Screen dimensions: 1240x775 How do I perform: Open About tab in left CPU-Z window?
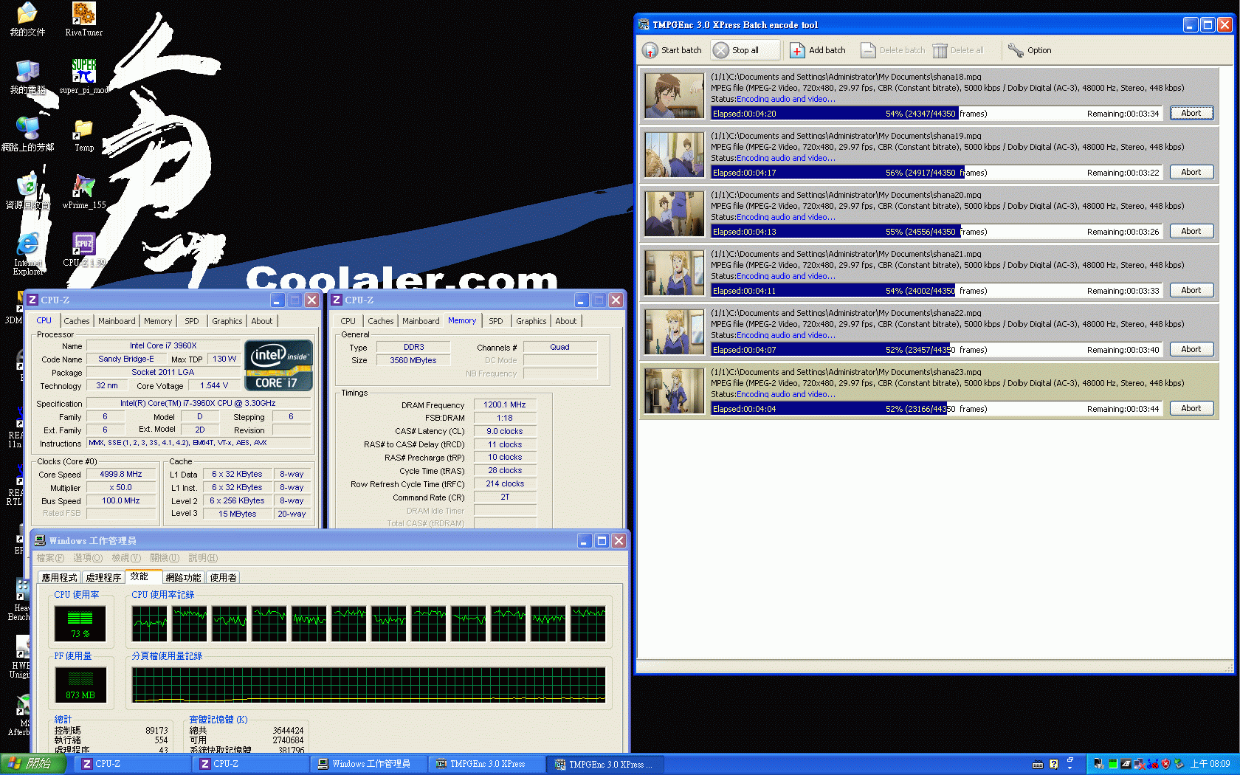click(261, 321)
